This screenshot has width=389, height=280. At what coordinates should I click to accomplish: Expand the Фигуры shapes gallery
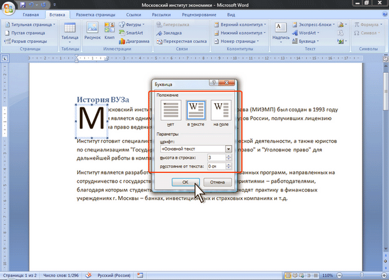click(132, 25)
